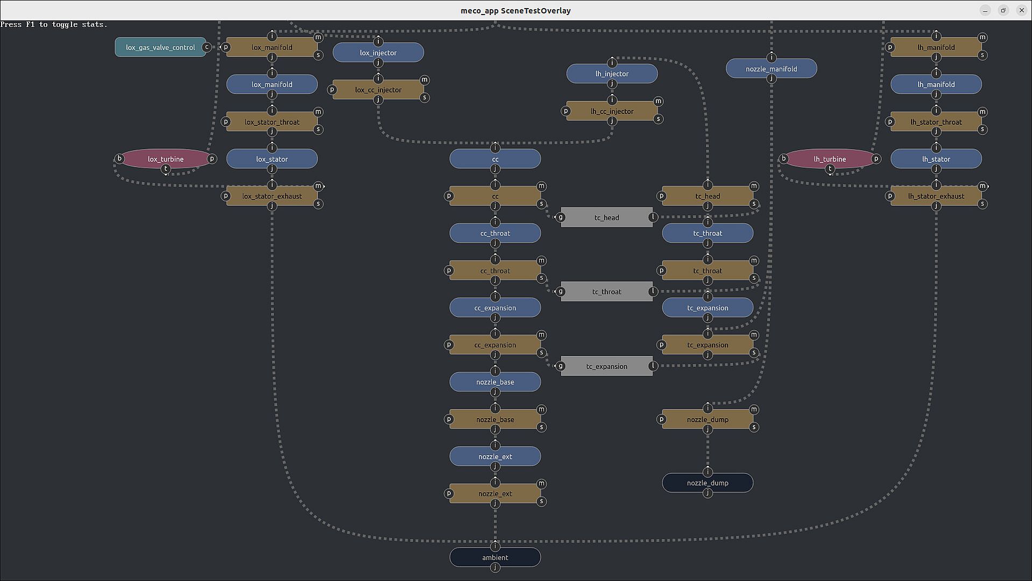Click the gray tc_expansion node
The image size is (1032, 581).
pyautogui.click(x=606, y=366)
